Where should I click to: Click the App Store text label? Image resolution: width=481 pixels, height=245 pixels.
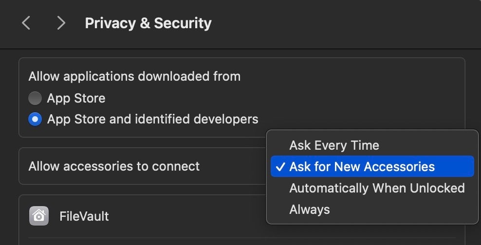(x=76, y=99)
